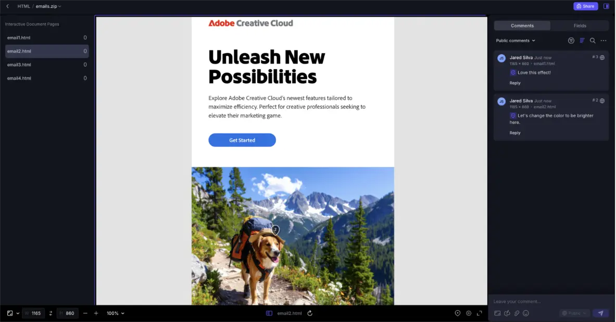Open the emails.zip file dropdown
The image size is (616, 322).
pyautogui.click(x=48, y=6)
